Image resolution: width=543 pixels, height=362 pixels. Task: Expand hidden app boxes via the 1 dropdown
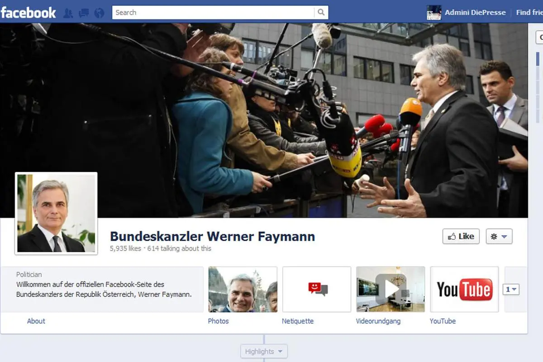pyautogui.click(x=511, y=288)
